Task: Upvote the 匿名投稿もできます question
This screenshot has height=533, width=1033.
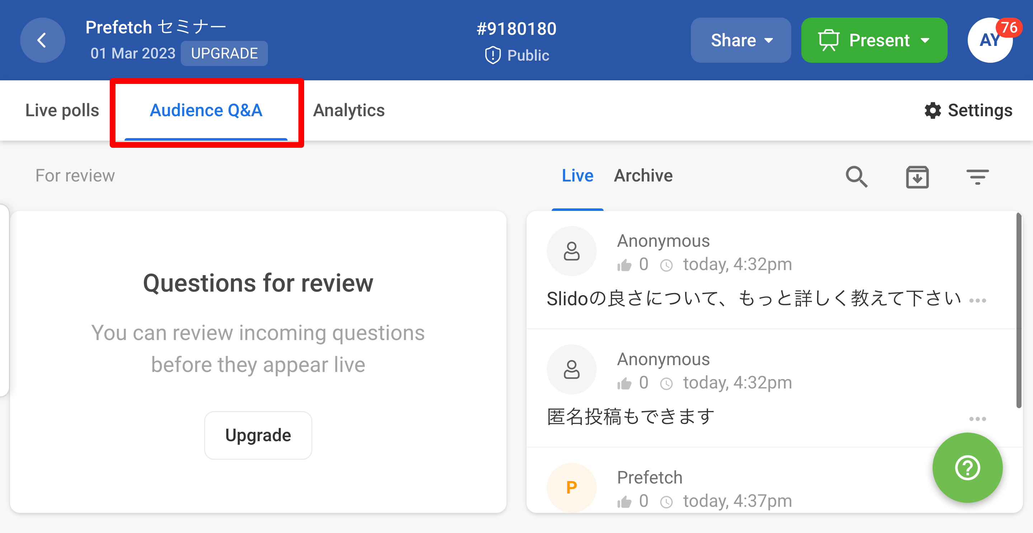Action: (624, 383)
